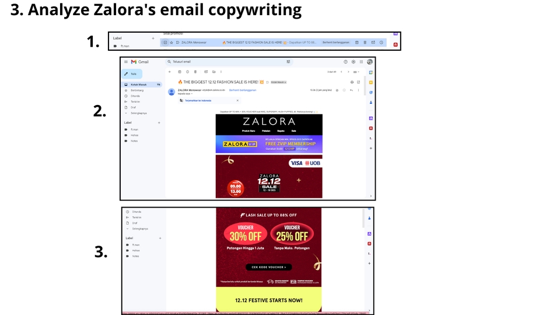Screen dimensions: 560x315
Task: Open the Move to folder icon in screenshot 2
Action: 213,72
